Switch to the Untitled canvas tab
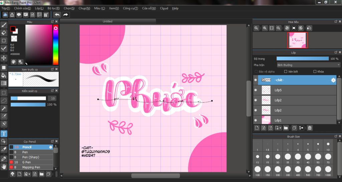The height and width of the screenshot is (182, 342). click(108, 21)
